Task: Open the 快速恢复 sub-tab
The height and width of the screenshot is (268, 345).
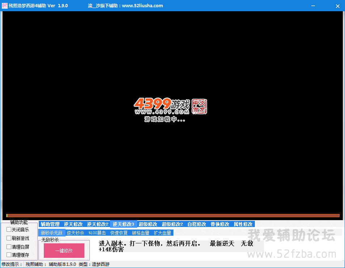Action: [119, 233]
